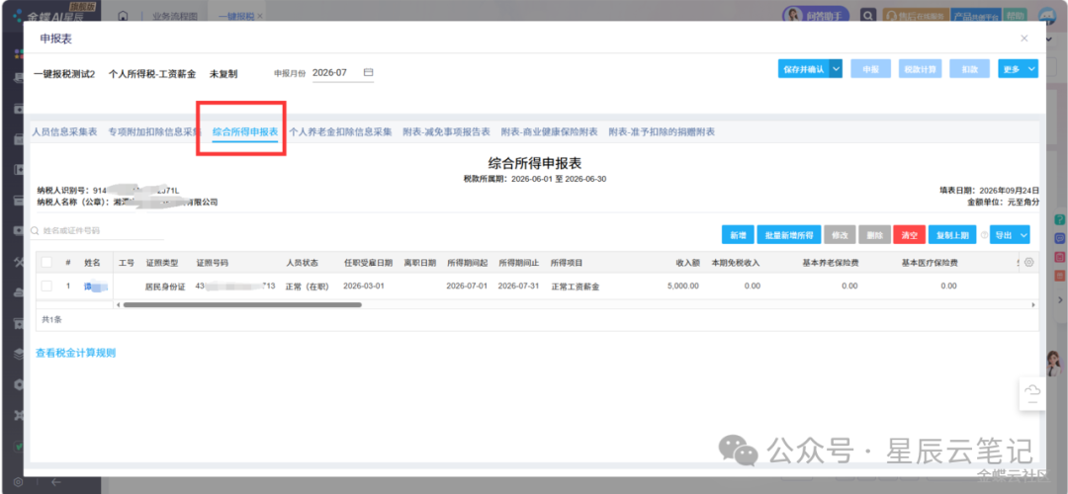Click the question mark hint beside 复制上期
Viewport: 1068px width, 494px height.
[984, 235]
